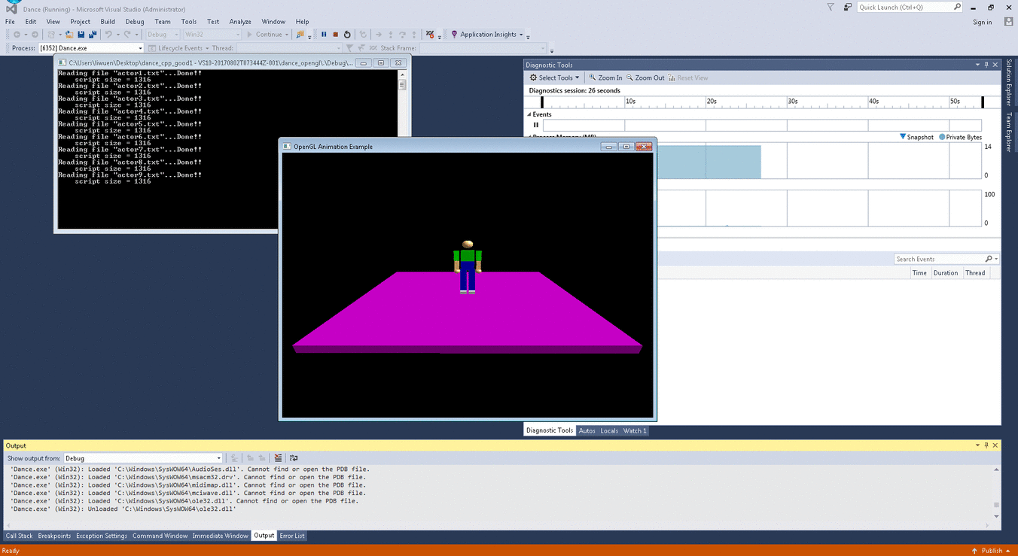Pause debugging with the Break All icon

click(x=324, y=35)
